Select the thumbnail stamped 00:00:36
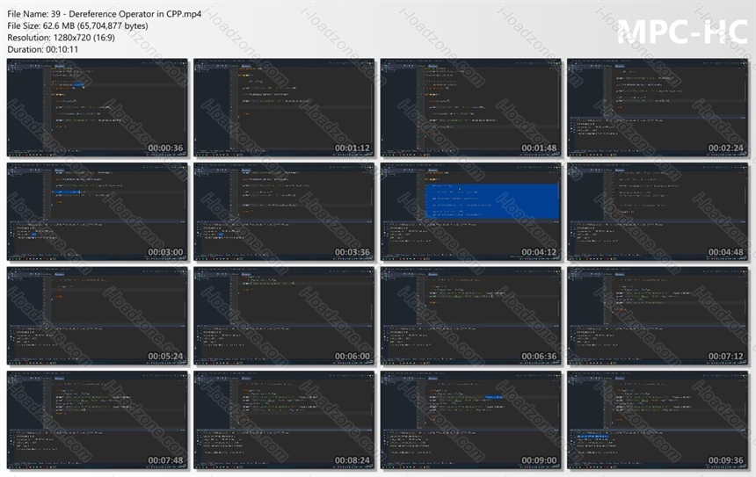Viewport: 756px width, 477px height. (x=97, y=108)
